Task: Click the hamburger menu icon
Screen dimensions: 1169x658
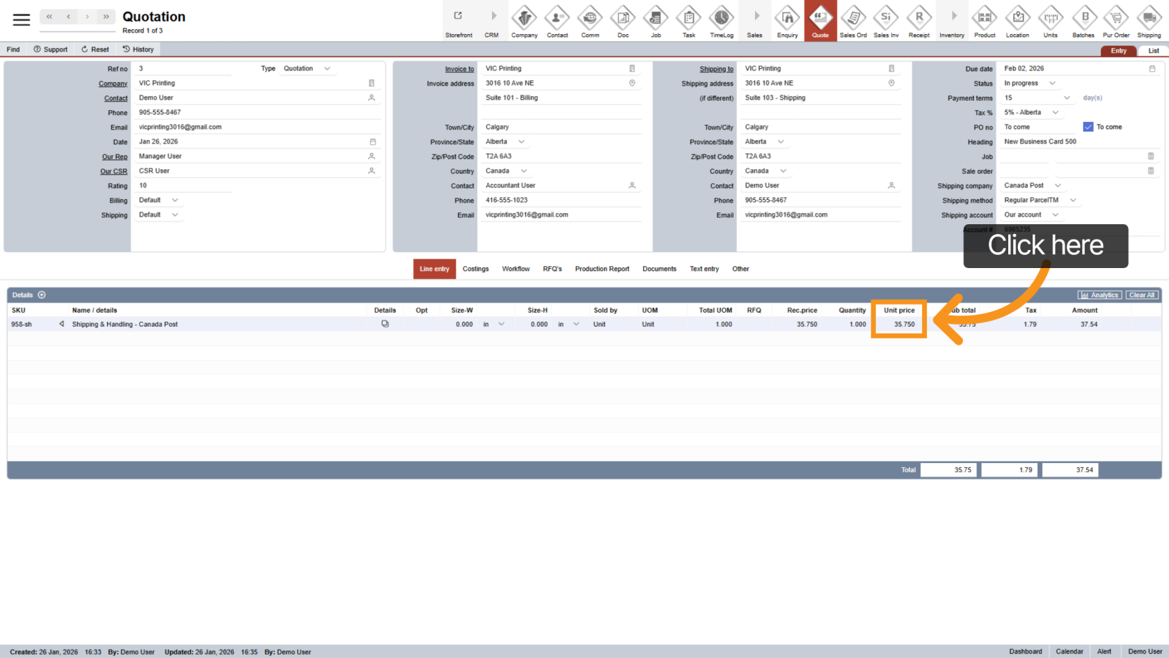Action: (x=22, y=20)
